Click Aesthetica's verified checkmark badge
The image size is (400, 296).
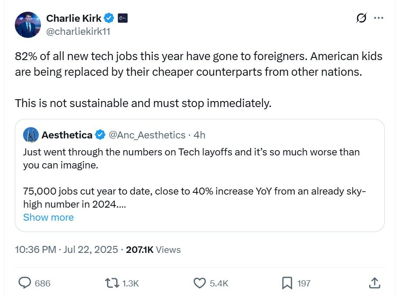coord(100,135)
